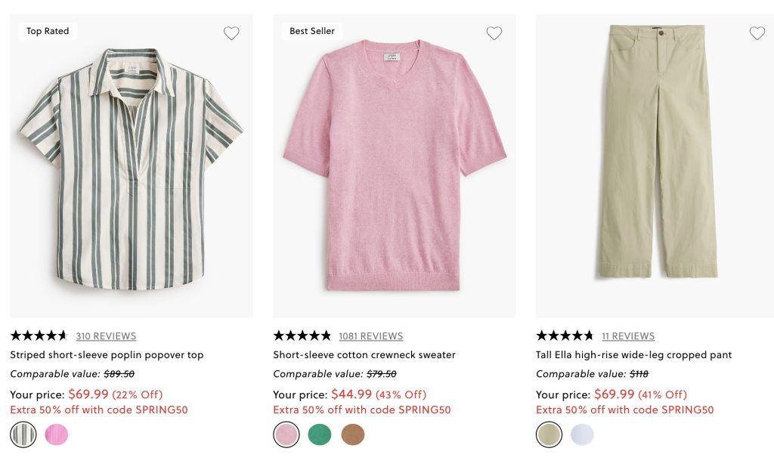The width and height of the screenshot is (774, 467).
Task: Open the 310 Reviews link
Action: (x=106, y=336)
